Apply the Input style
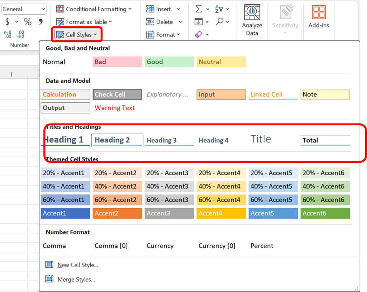The width and height of the screenshot is (367, 292). click(x=221, y=94)
